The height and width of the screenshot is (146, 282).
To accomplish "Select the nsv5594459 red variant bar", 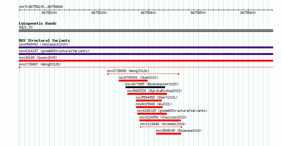I will point(149,100).
